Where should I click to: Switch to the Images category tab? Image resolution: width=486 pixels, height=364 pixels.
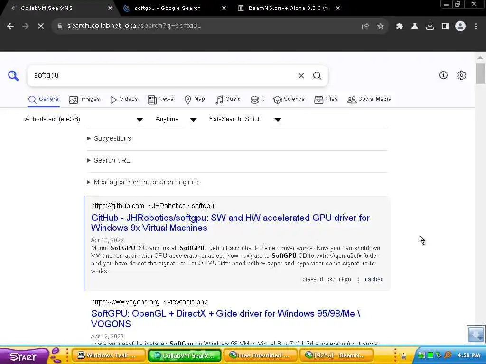click(84, 100)
